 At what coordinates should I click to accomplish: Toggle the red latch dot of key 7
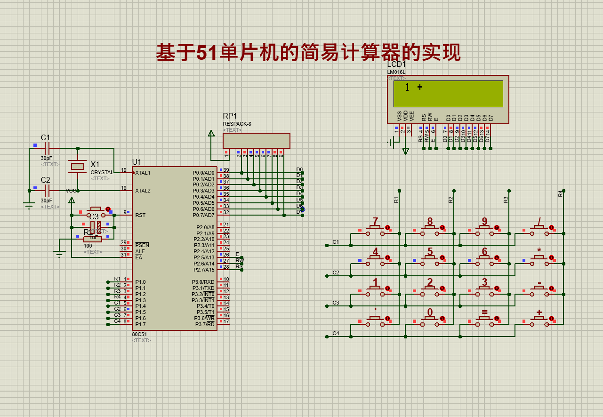[x=388, y=228]
